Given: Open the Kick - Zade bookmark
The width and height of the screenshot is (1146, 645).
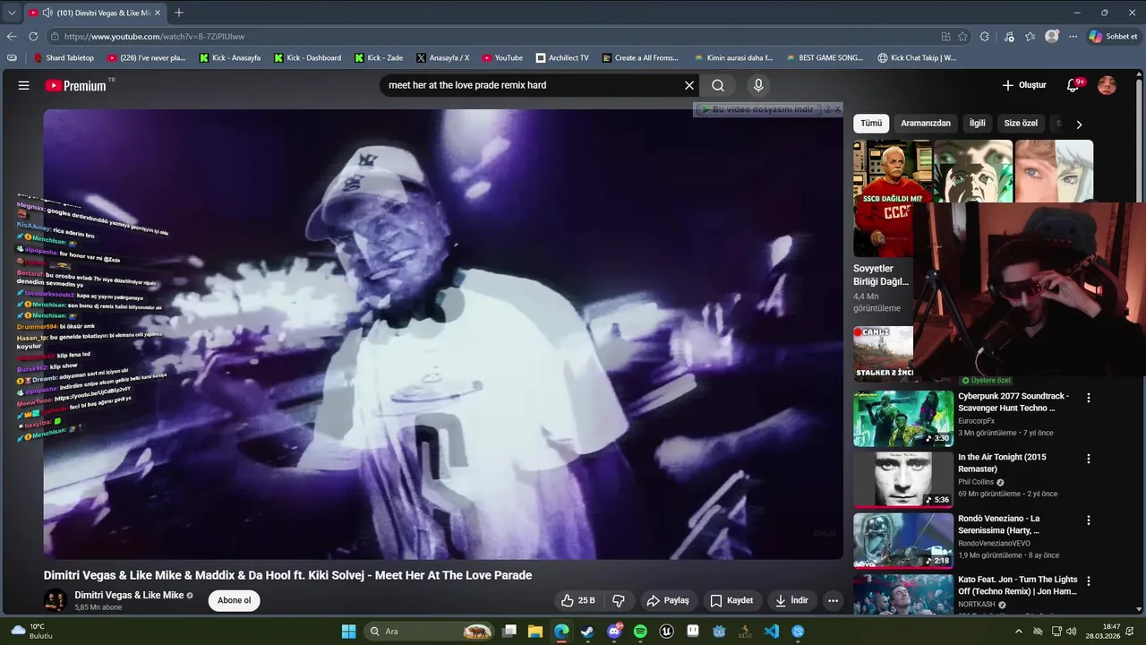Looking at the screenshot, I should click(378, 57).
